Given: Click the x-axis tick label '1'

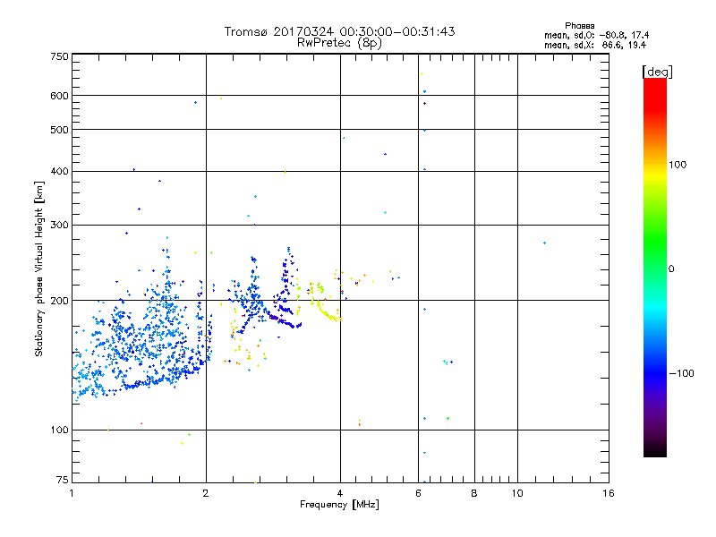Looking at the screenshot, I should pos(72,493).
